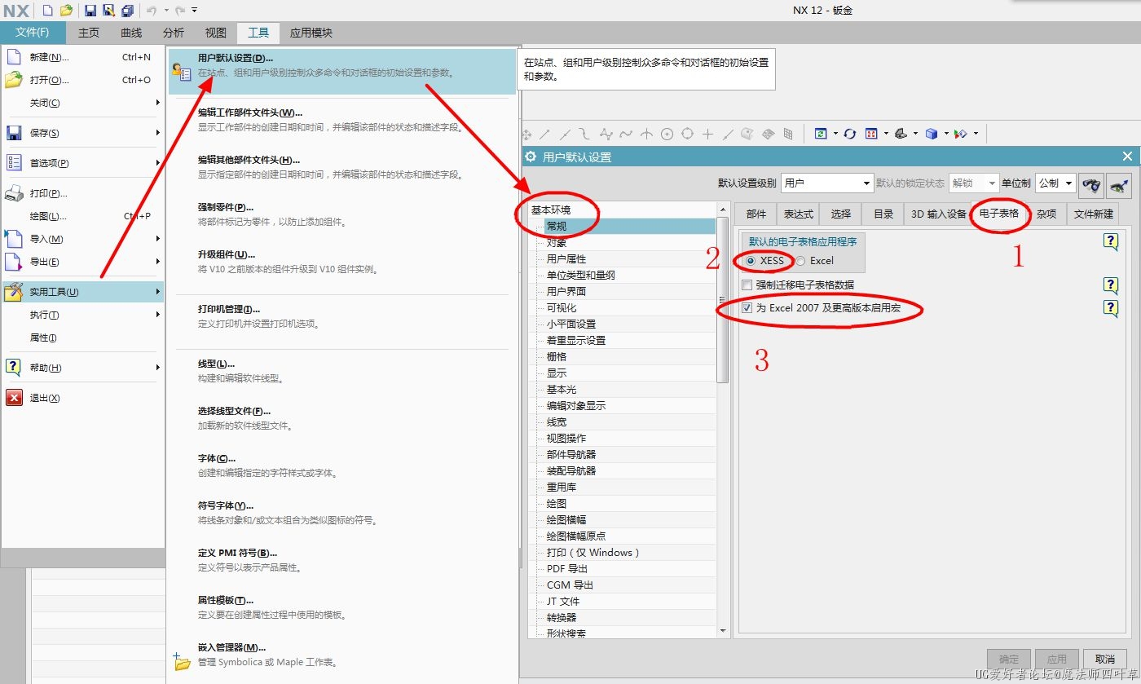Image resolution: width=1141 pixels, height=684 pixels.
Task: Click the settings tree vertical scrollbar thumb
Action: (x=722, y=299)
